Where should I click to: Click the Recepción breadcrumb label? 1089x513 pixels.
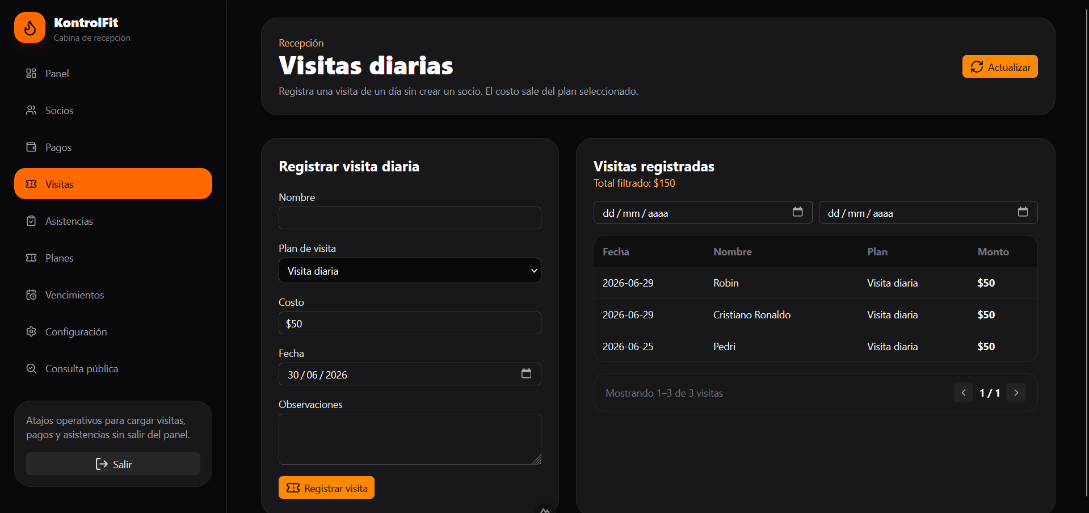click(x=301, y=43)
